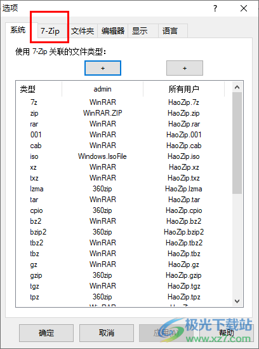
Task: Confirm with the 确定 button
Action: point(46,333)
